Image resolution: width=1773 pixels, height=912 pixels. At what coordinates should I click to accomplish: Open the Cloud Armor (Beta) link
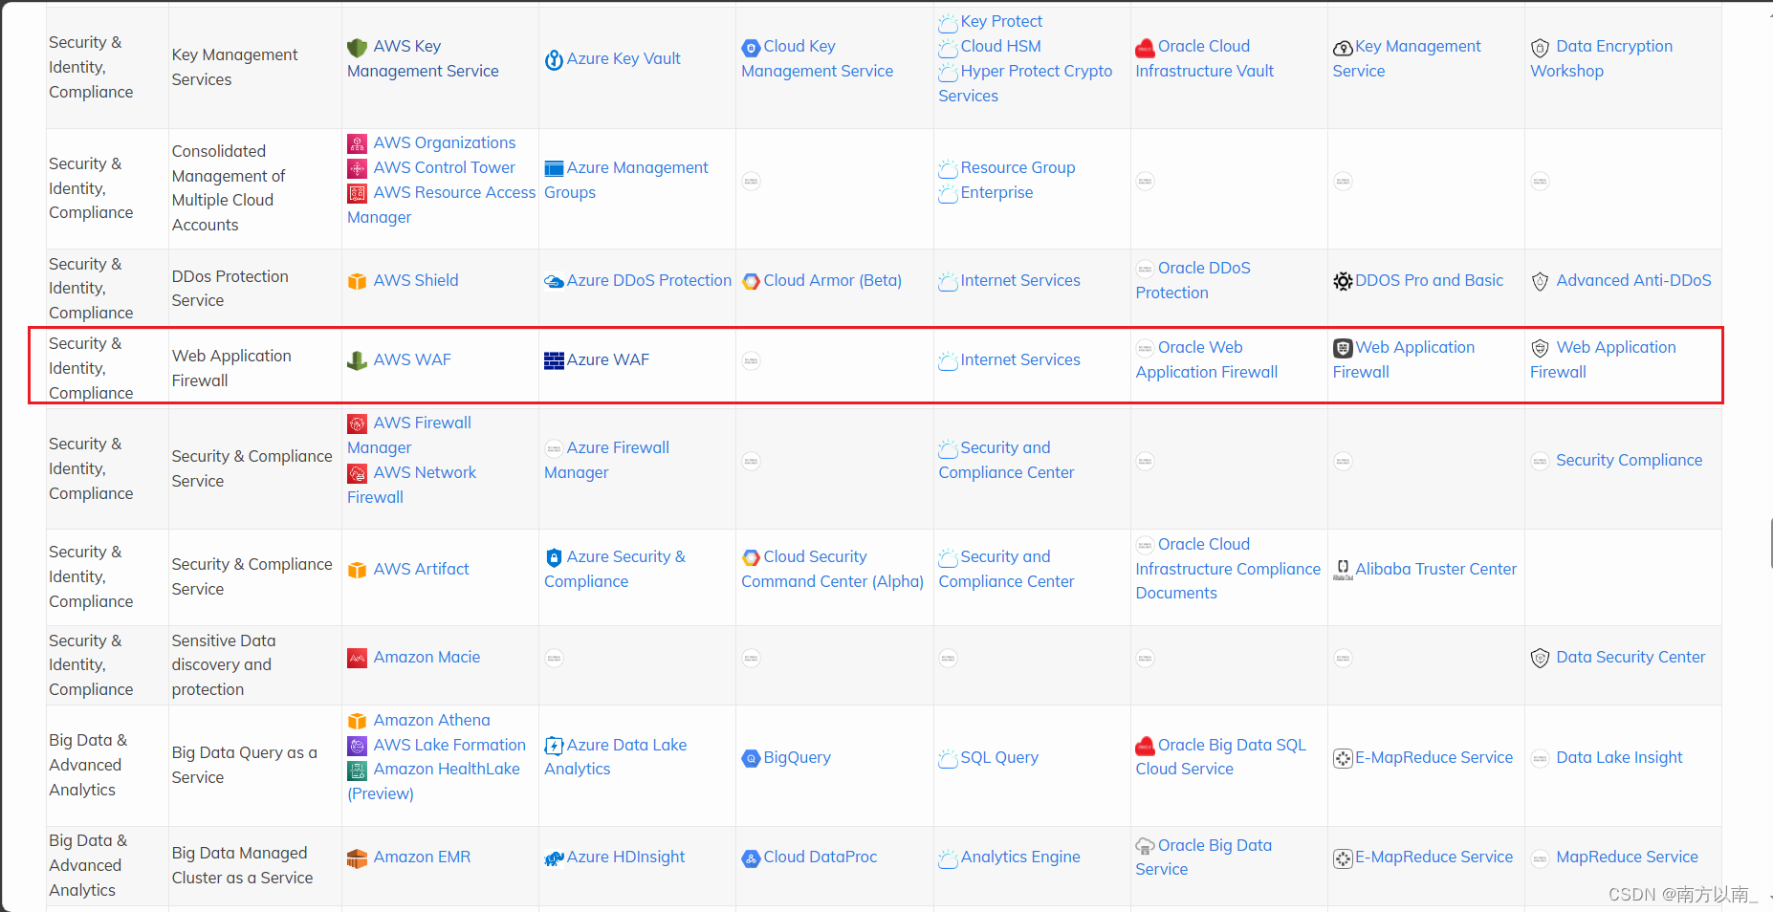point(832,281)
